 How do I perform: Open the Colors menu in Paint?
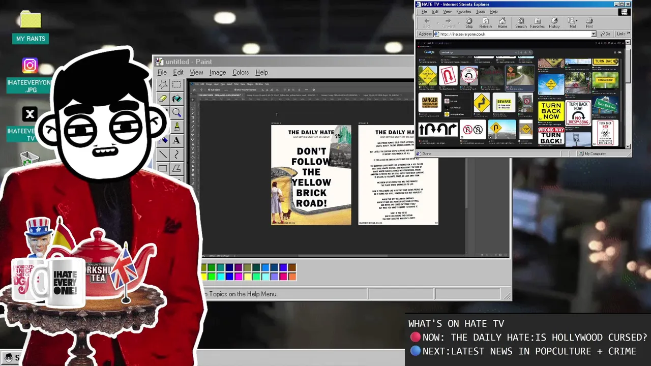241,72
